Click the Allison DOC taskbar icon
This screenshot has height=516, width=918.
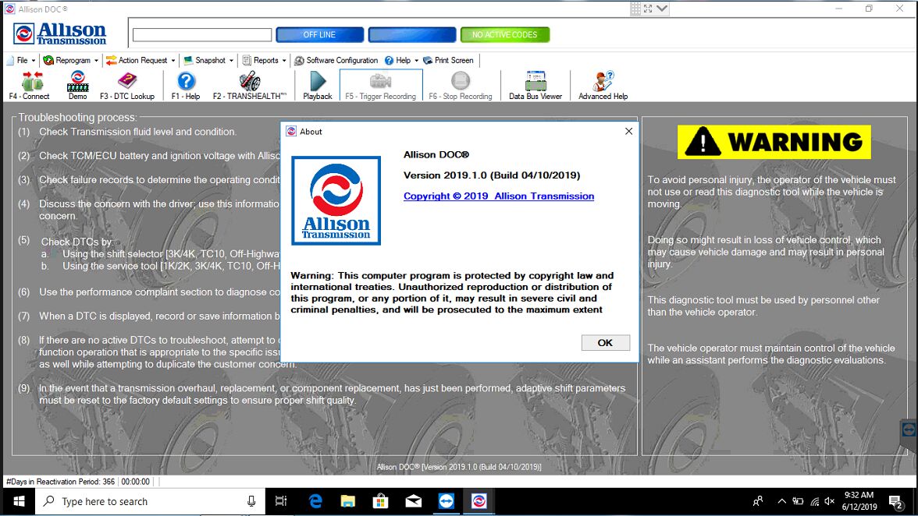[479, 501]
